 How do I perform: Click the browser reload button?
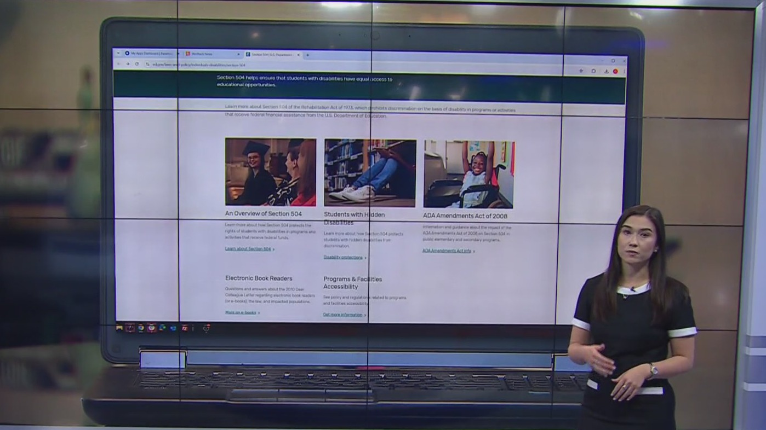137,64
